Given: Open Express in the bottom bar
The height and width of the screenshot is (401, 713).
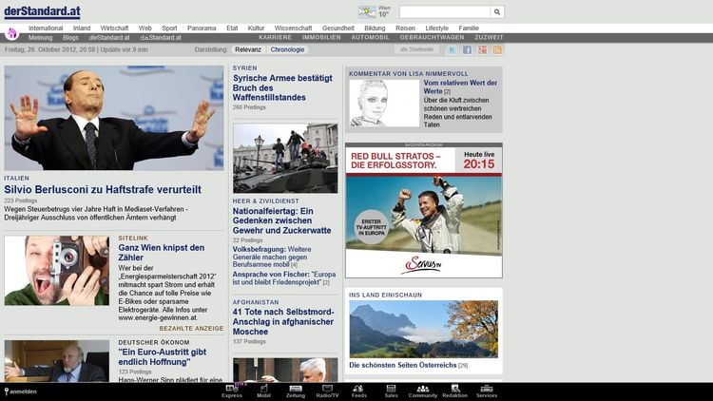Looking at the screenshot, I should (x=232, y=390).
